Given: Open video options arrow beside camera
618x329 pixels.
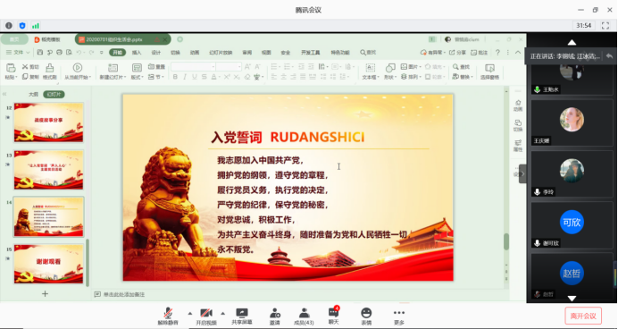Looking at the screenshot, I should (223, 313).
